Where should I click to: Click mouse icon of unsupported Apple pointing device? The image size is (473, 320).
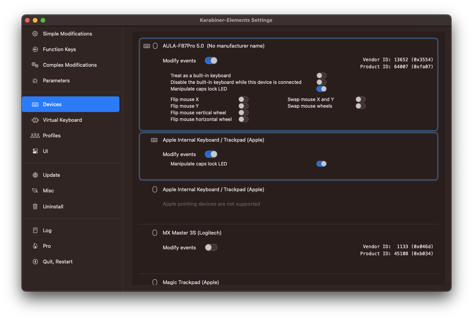[155, 189]
